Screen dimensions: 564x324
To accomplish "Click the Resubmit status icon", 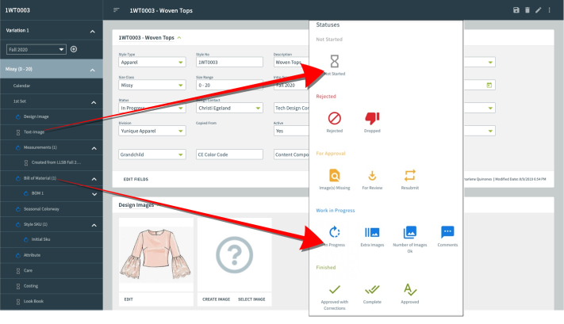I will 410,176.
